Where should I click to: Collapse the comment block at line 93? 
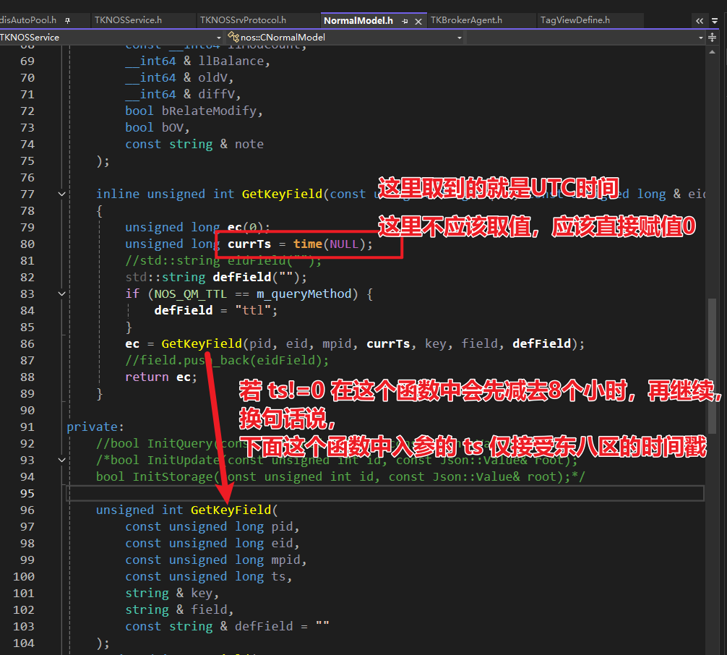[62, 460]
